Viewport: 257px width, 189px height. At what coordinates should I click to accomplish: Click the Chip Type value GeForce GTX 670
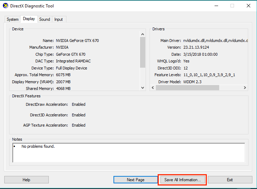(x=71, y=54)
